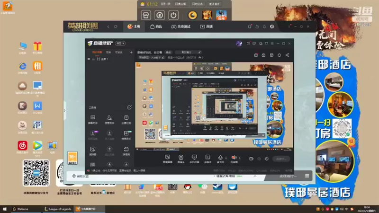
Task: Open Windows Start menu
Action: pyautogui.click(x=5, y=209)
